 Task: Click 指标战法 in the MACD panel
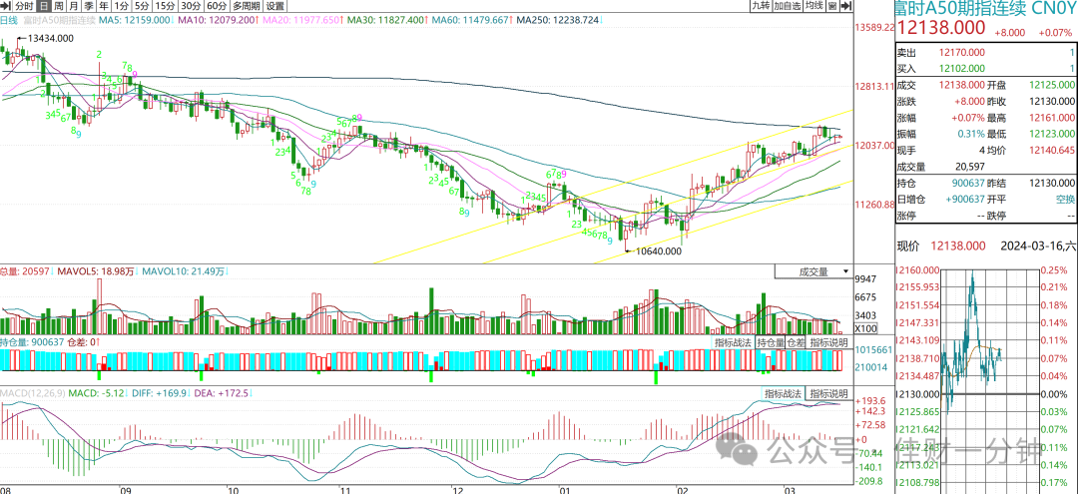coord(784,393)
